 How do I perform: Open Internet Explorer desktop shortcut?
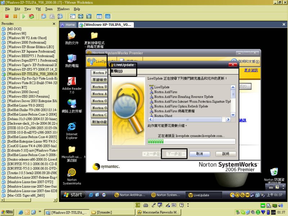pyautogui.click(x=72, y=127)
